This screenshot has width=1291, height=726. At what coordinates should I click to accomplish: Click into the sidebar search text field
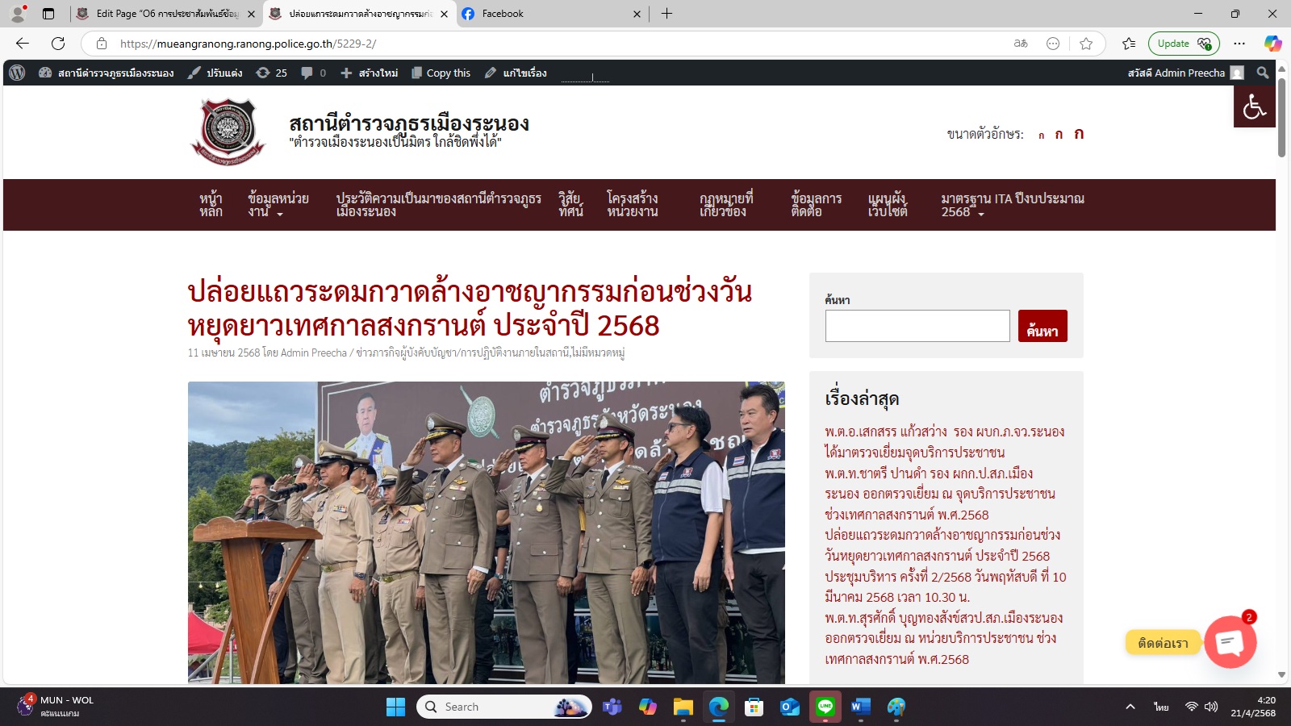point(917,326)
